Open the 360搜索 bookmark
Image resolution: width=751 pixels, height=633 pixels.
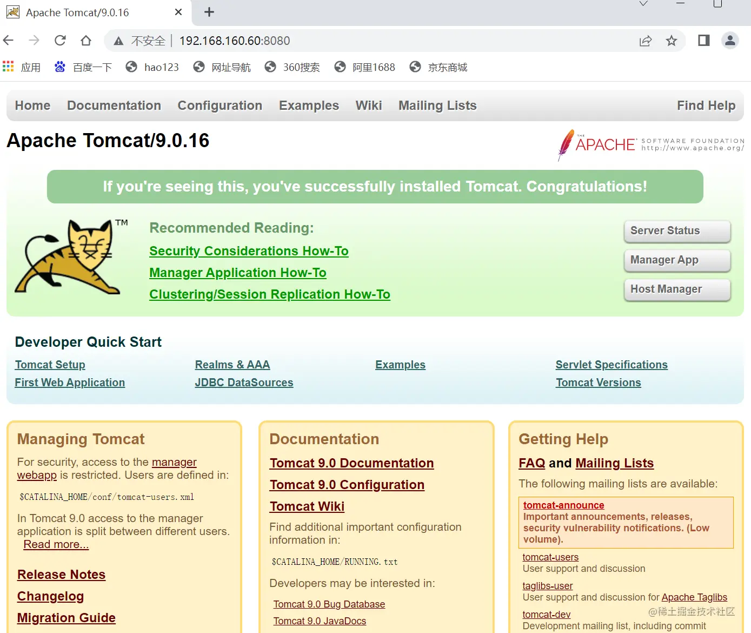coord(292,67)
